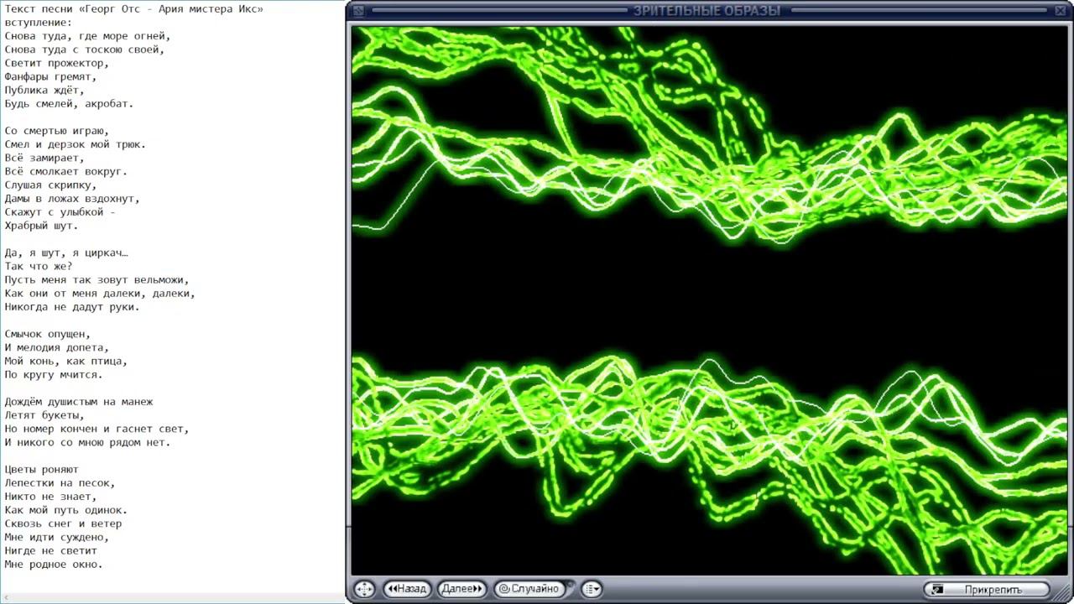Click the Зрительные образы window title

click(706, 11)
